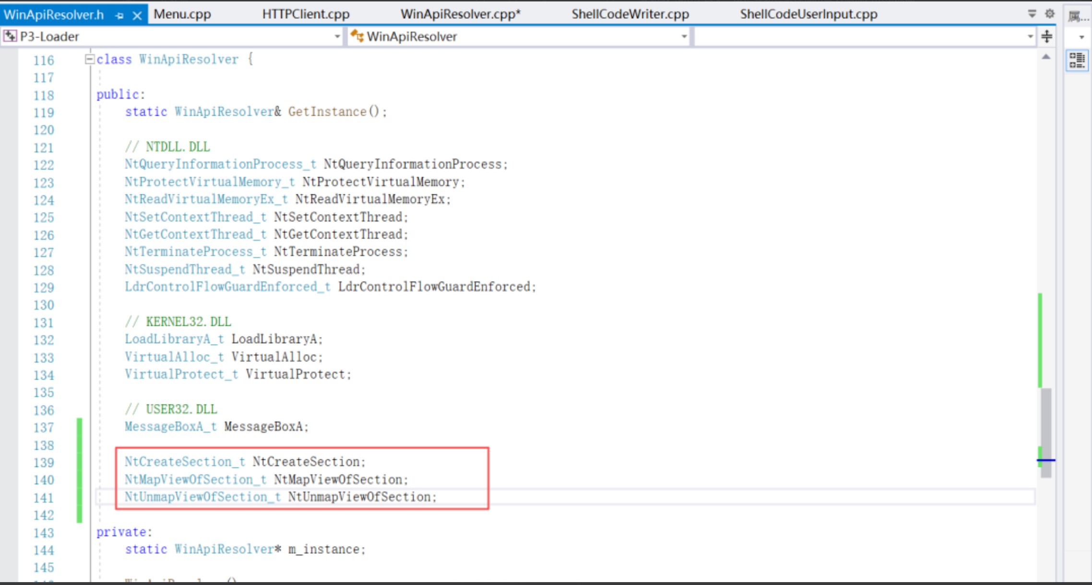Click the P3-Loader project icon
Image resolution: width=1092 pixels, height=585 pixels.
(10, 36)
